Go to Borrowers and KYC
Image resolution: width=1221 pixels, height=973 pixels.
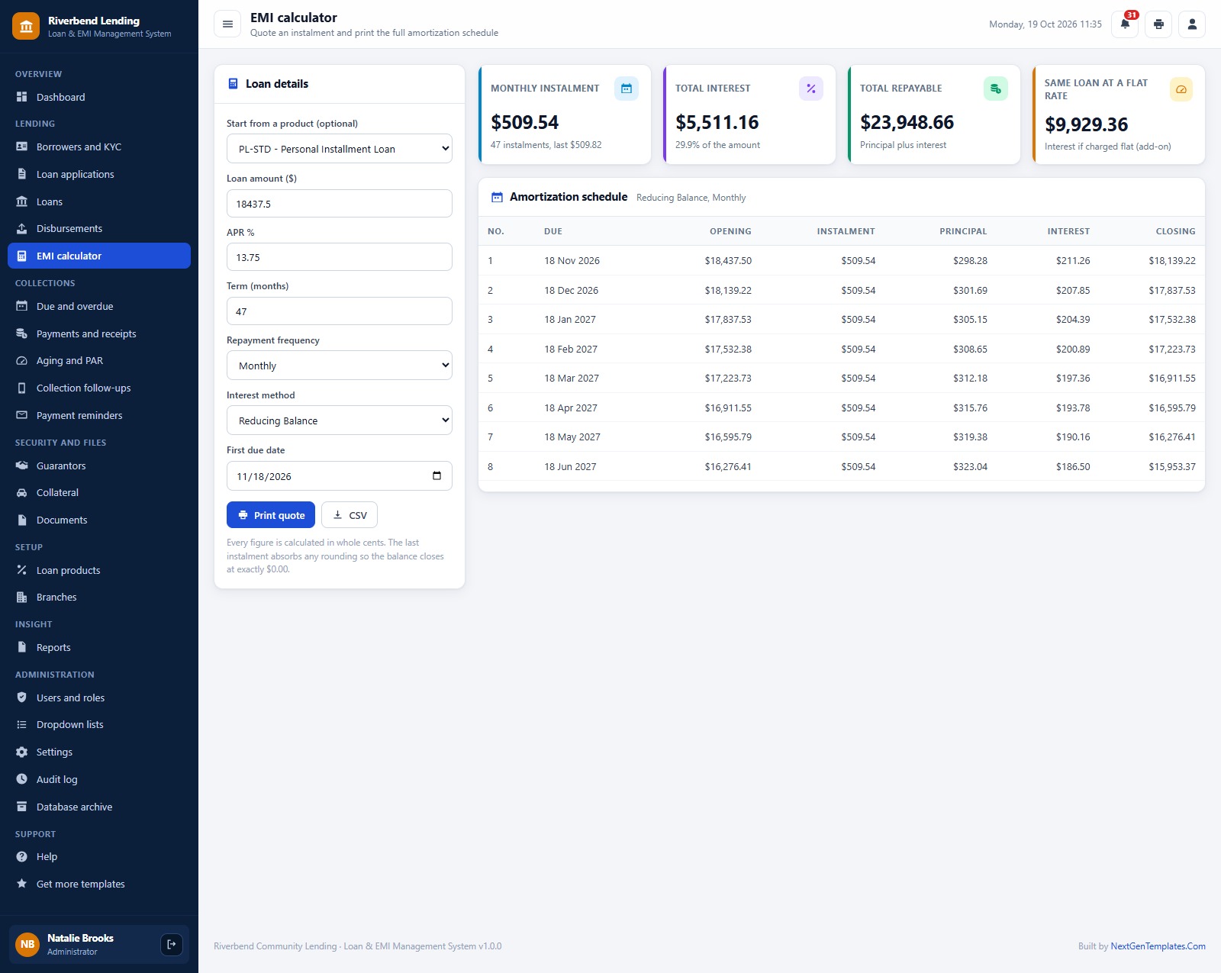pyautogui.click(x=99, y=147)
